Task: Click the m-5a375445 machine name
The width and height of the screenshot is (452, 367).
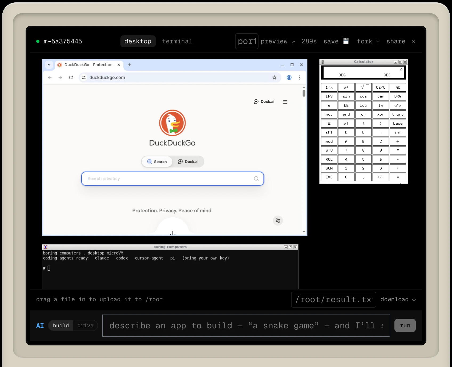Action: 63,41
